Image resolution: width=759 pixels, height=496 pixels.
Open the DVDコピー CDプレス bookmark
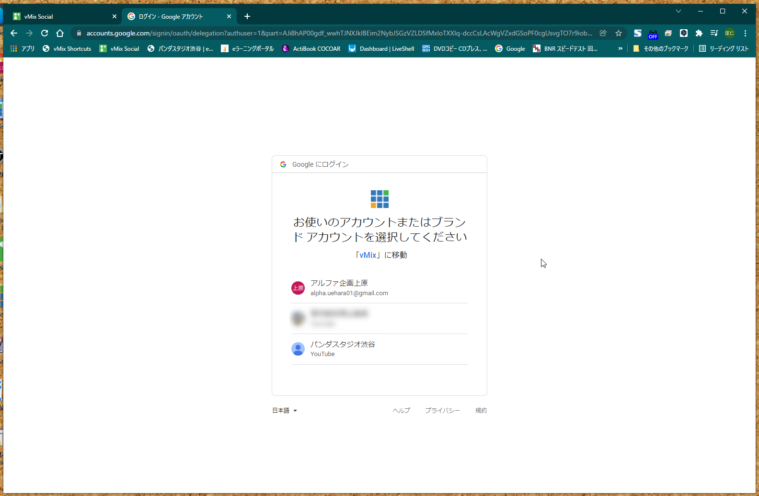click(455, 48)
